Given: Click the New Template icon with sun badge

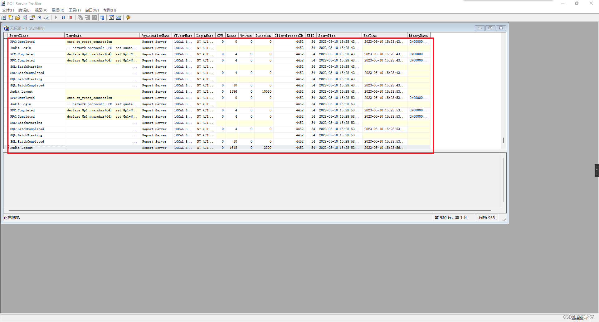Looking at the screenshot, I should [x=11, y=17].
